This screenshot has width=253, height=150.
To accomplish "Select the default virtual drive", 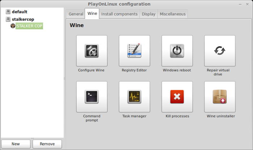I will [20, 12].
